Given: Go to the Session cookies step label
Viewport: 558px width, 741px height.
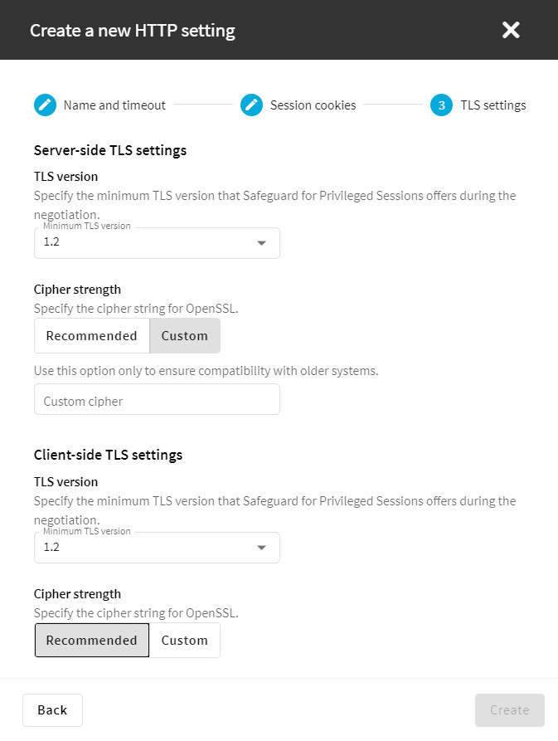Looking at the screenshot, I should (313, 105).
